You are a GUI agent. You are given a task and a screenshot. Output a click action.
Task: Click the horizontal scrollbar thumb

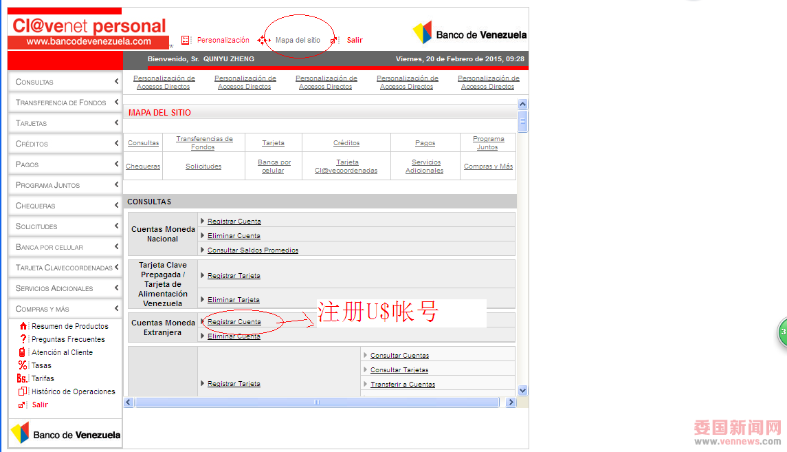point(317,402)
